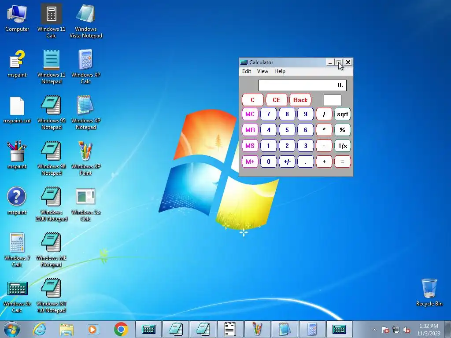The width and height of the screenshot is (451, 338).
Task: Open the Calculator View menu
Action: click(x=262, y=71)
